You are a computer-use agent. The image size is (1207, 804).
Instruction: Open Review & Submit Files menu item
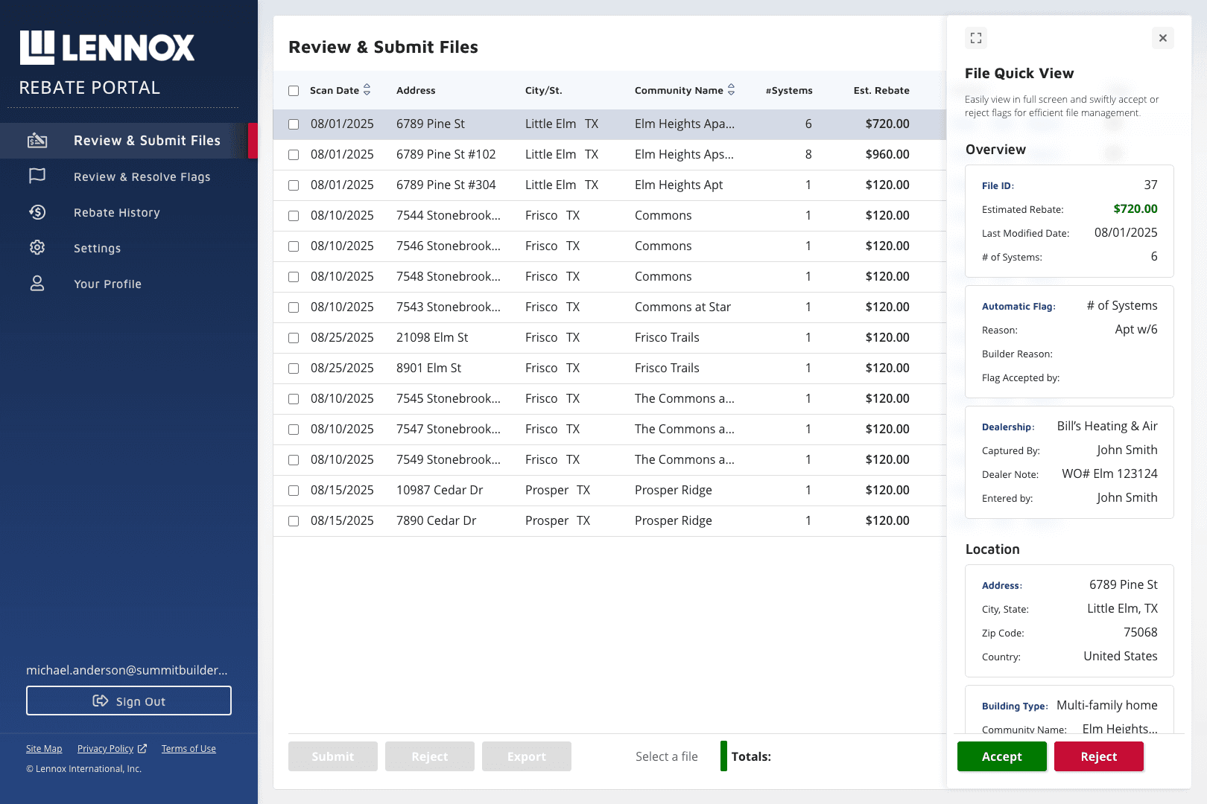click(128, 141)
